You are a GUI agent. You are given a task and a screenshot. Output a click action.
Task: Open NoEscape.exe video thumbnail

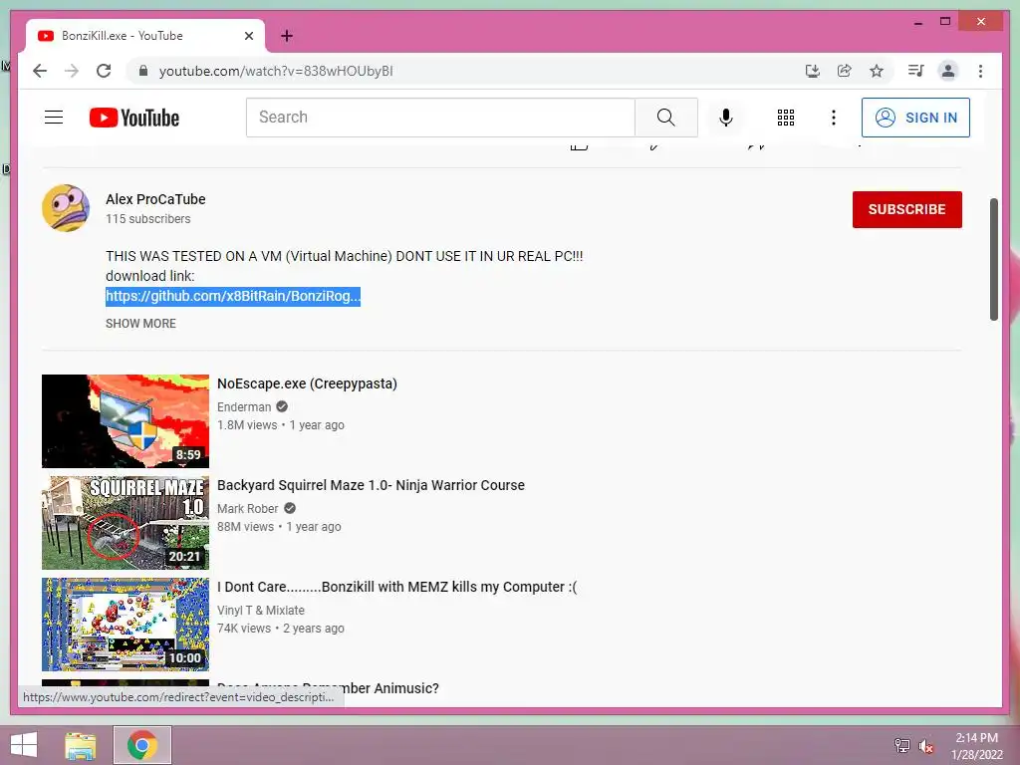[126, 421]
